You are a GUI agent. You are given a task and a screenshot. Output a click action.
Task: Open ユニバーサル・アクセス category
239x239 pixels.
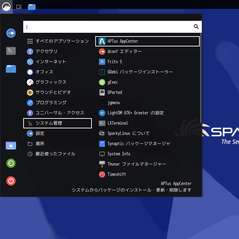tap(57, 113)
